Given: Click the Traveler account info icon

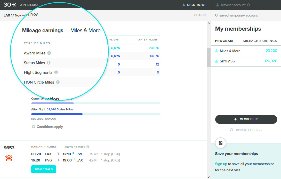Looking at the screenshot, I should pos(248,5).
